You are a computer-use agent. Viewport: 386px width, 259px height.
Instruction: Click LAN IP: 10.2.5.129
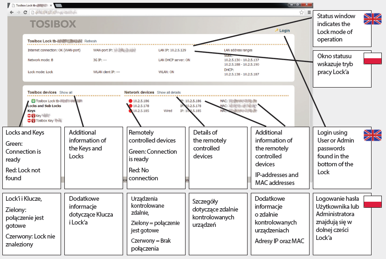[x=172, y=50]
